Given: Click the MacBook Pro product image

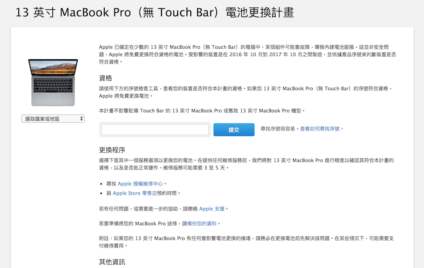Looking at the screenshot, I should tap(53, 82).
